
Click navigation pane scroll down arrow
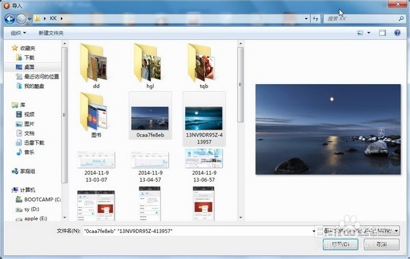(x=65, y=217)
